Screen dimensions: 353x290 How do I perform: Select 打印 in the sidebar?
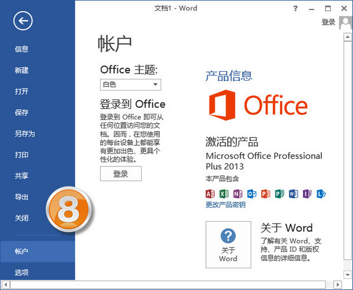pos(22,155)
